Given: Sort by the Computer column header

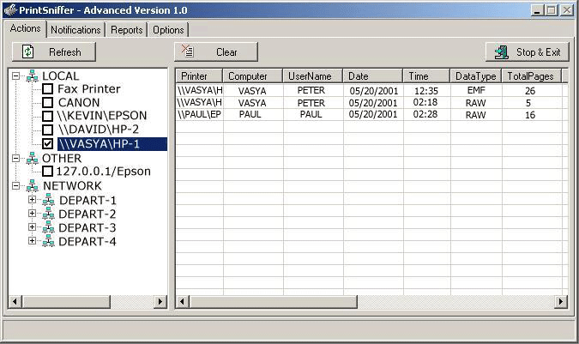Looking at the screenshot, I should 252,76.
